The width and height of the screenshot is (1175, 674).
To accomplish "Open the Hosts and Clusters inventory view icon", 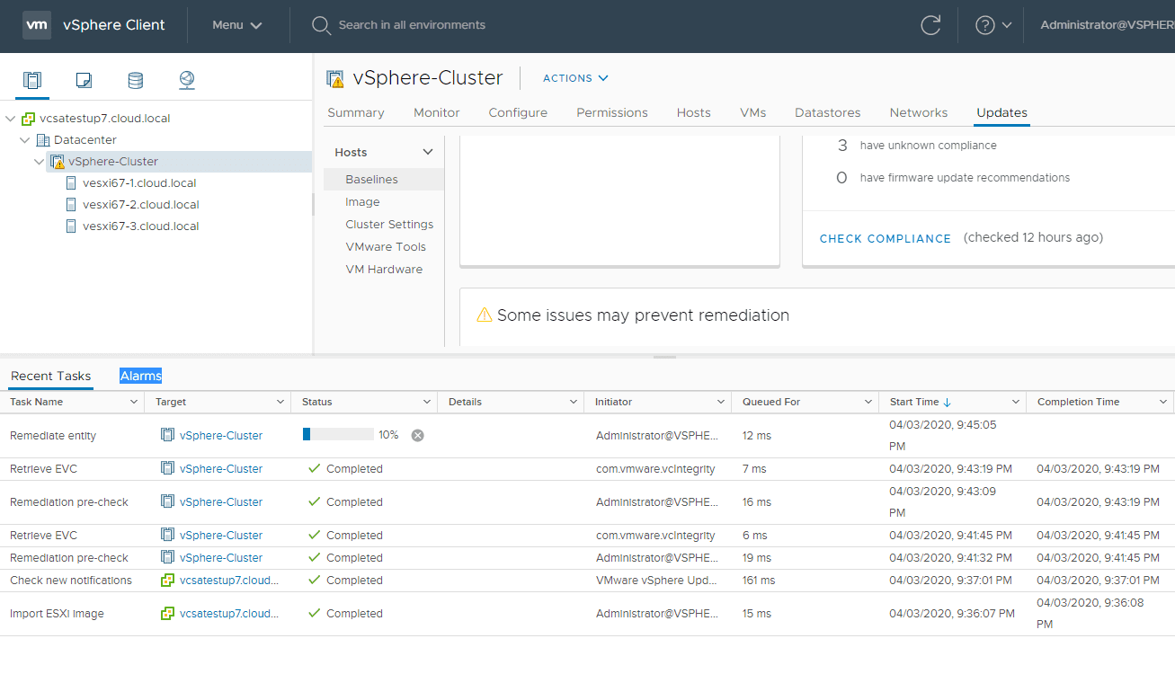I will tap(32, 81).
